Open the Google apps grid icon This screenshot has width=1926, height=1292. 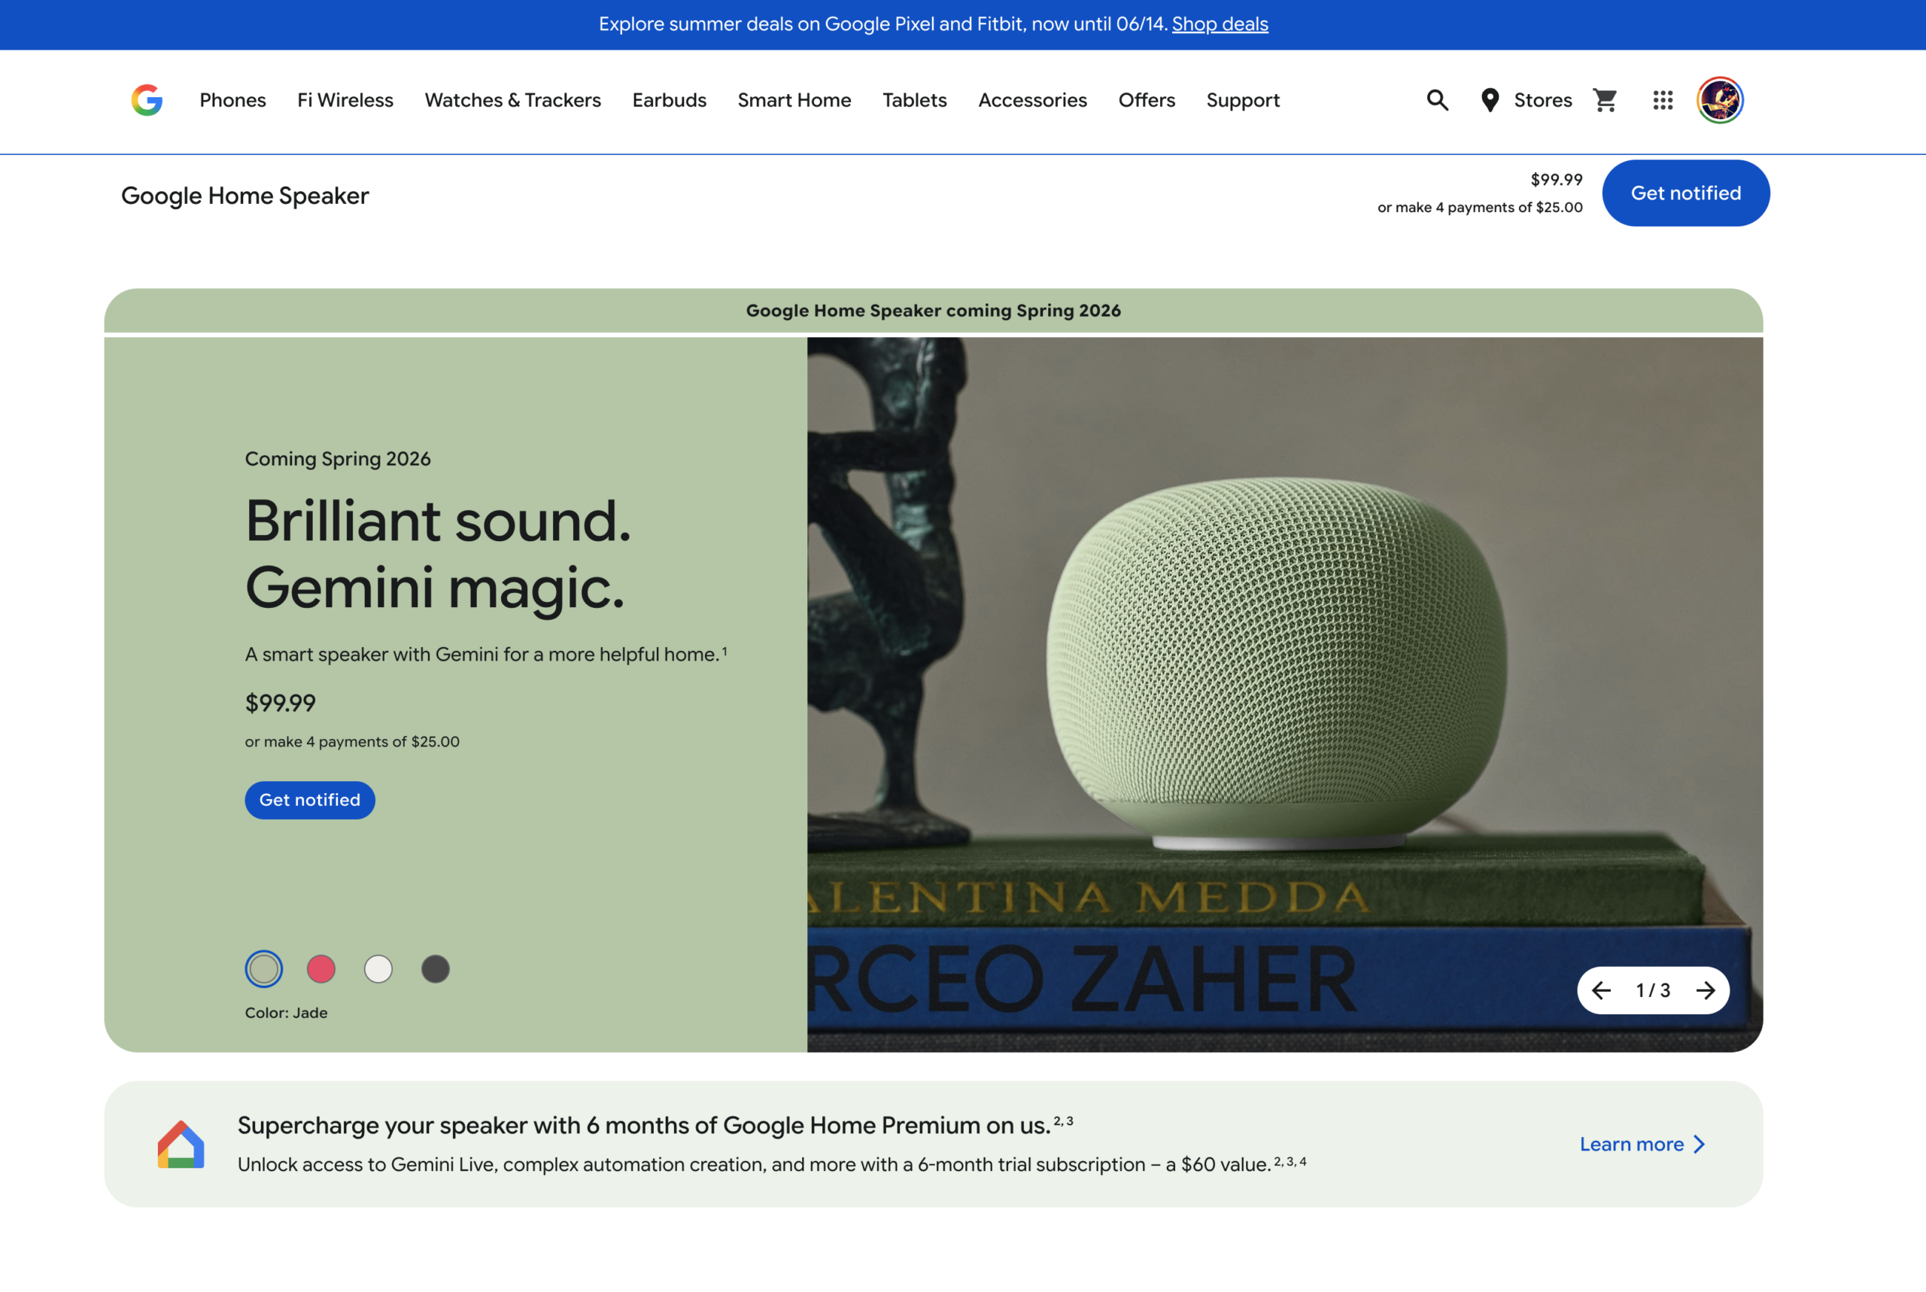1663,99
